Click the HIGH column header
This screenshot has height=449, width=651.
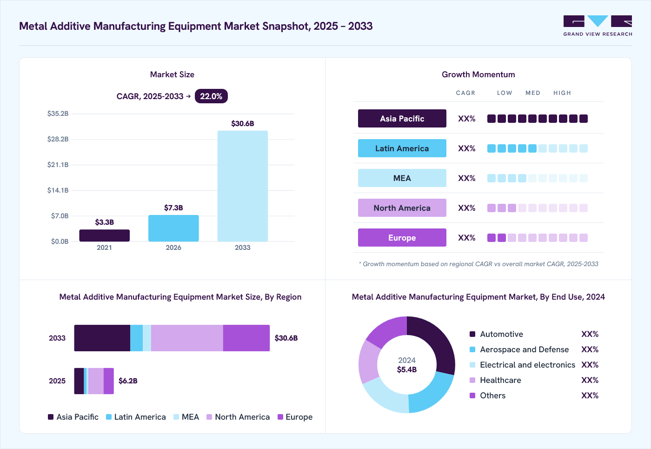[562, 93]
